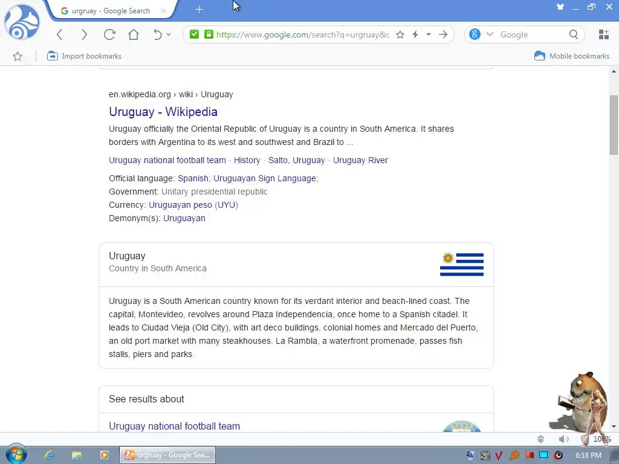Open the UC Browser squirrel logo menu

coord(22,22)
